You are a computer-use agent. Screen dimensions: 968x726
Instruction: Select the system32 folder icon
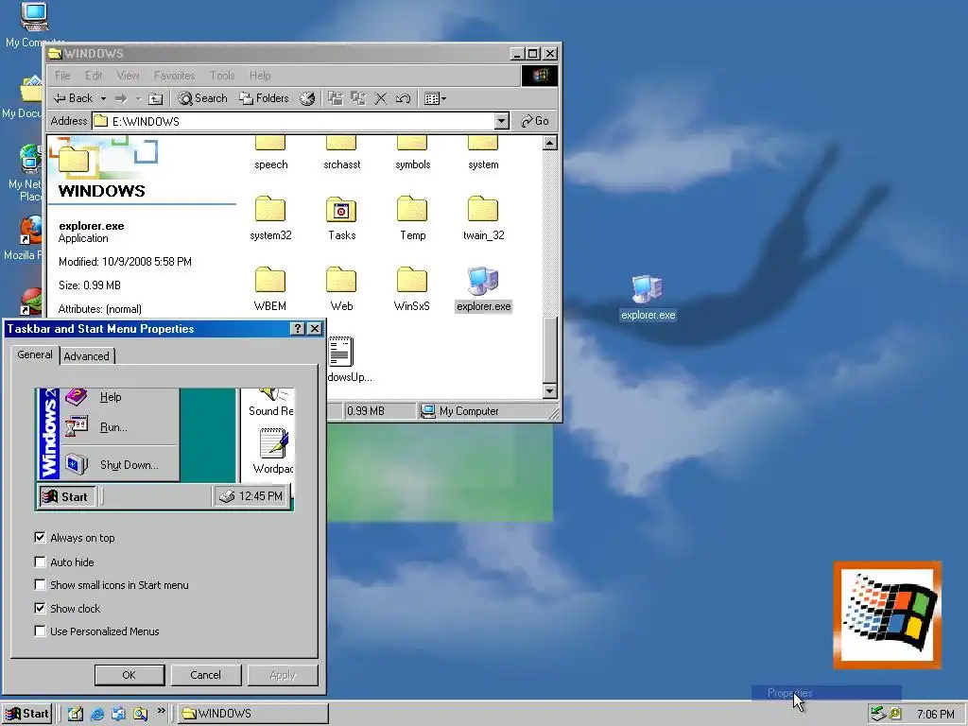(x=270, y=210)
